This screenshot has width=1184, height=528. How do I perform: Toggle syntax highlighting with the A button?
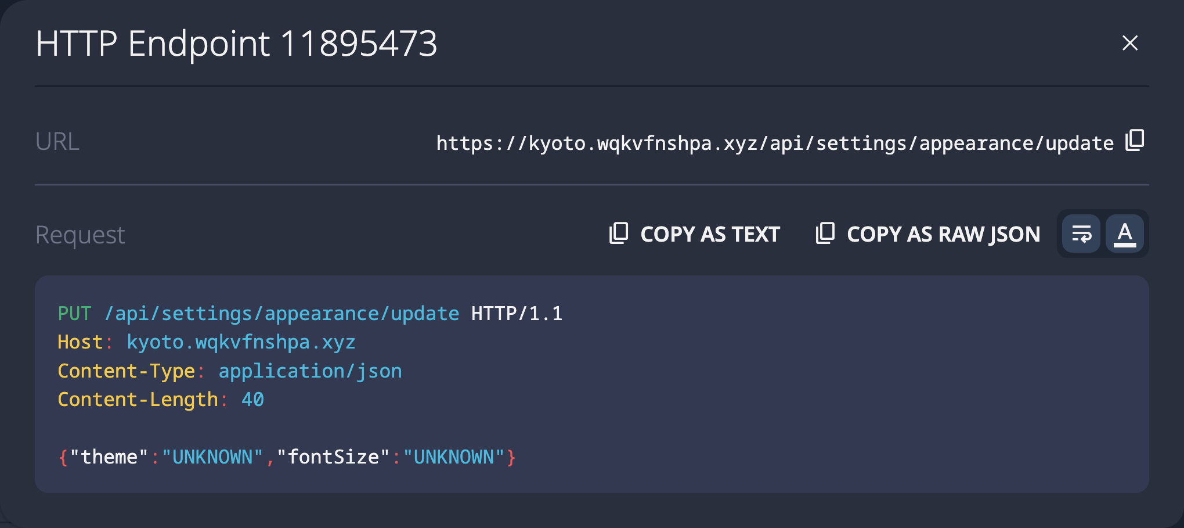[1125, 234]
